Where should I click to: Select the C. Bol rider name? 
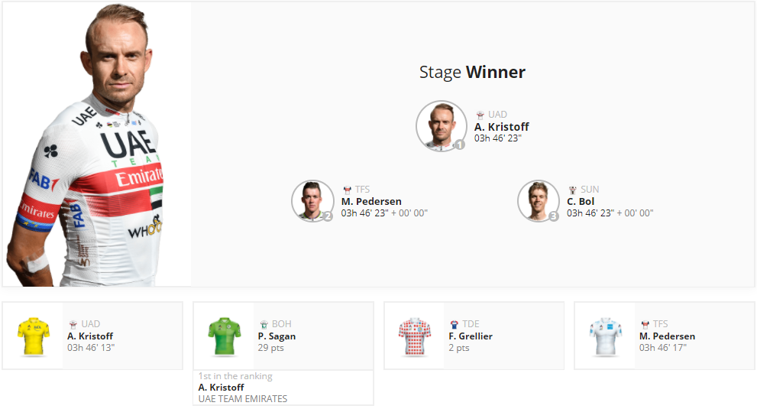[581, 202]
